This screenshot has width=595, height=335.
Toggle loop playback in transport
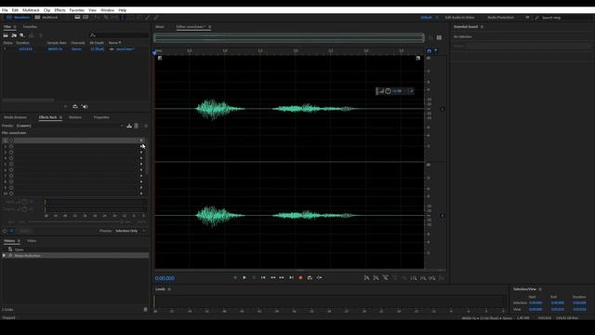310,277
